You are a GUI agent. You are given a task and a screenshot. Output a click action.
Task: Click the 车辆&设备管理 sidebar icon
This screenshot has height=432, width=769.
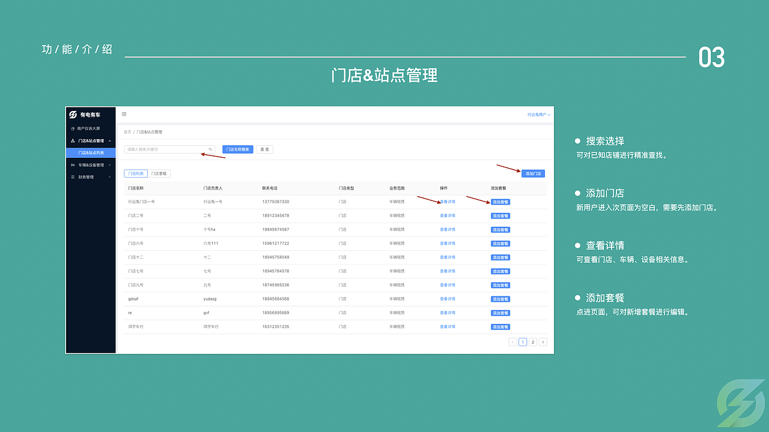pyautogui.click(x=73, y=165)
